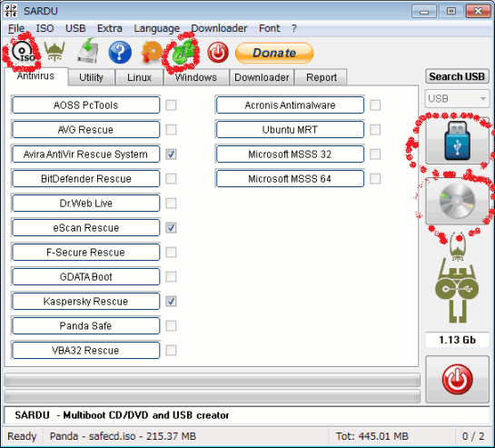This screenshot has height=448, width=495.
Task: Click the Avira AntiVir Rescue System button
Action: [86, 154]
